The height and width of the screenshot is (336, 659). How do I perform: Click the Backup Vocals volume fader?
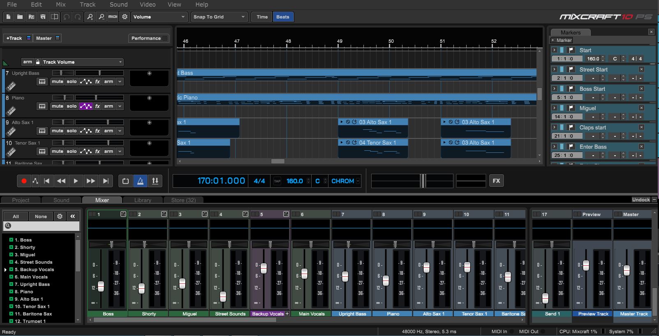(x=264, y=268)
